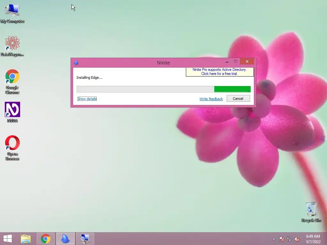
Task: Open the NVDA desktop shortcut
Action: 12,112
